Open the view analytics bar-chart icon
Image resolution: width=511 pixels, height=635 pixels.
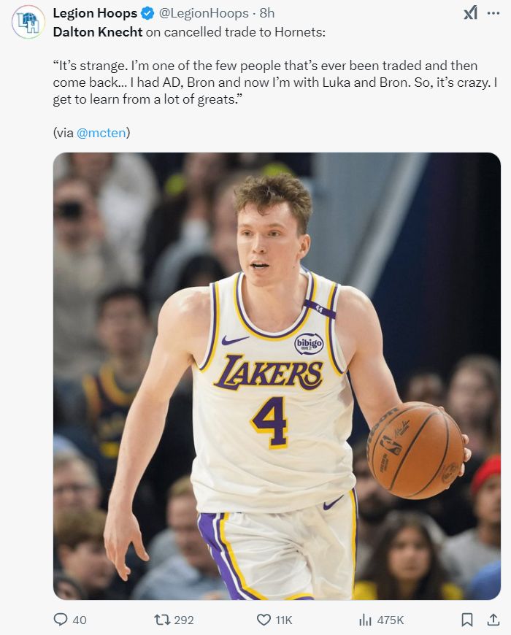(364, 620)
